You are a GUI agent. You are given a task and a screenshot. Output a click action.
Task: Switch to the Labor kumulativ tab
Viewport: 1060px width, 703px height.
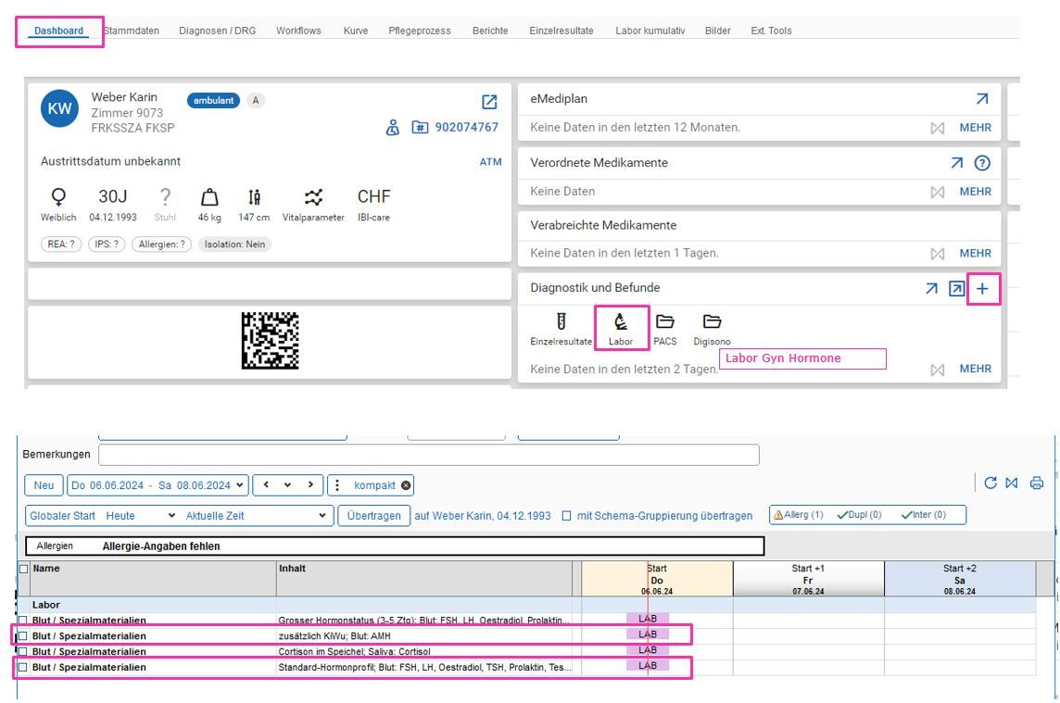[650, 31]
